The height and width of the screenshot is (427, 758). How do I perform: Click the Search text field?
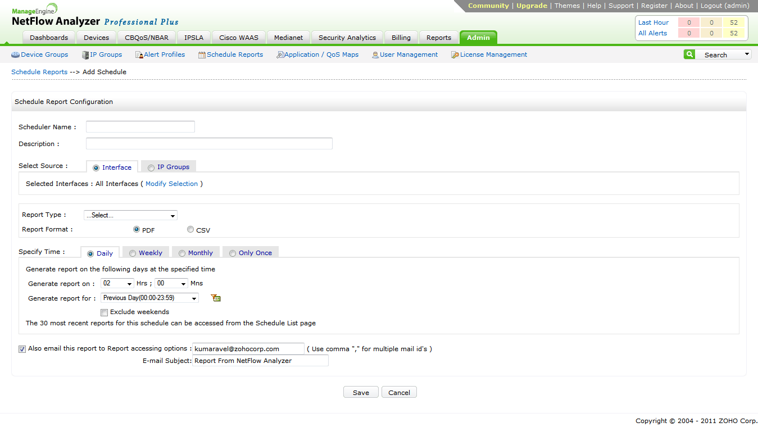719,54
